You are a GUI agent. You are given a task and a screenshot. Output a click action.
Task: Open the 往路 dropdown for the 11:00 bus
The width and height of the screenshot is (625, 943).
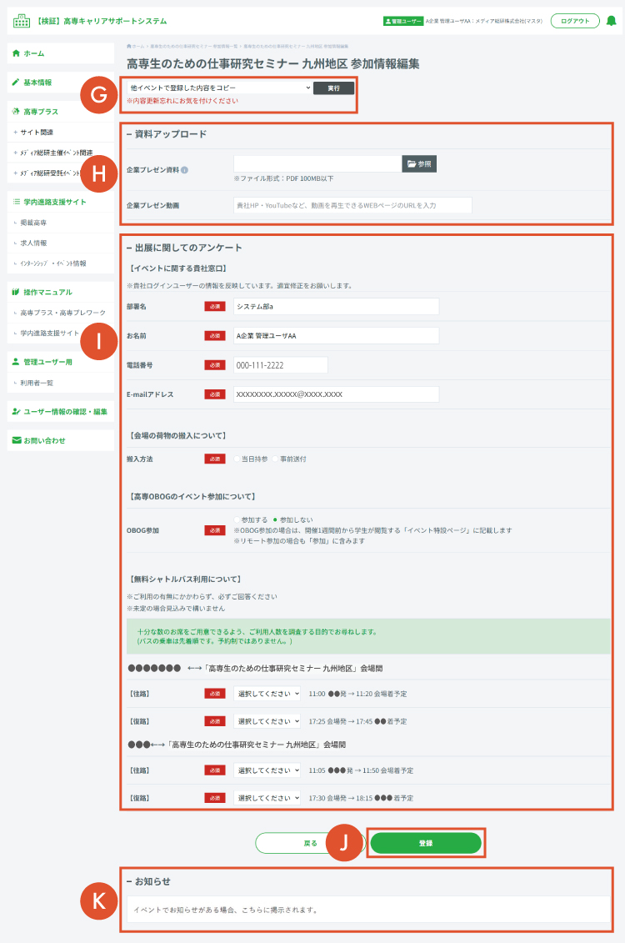(x=267, y=693)
